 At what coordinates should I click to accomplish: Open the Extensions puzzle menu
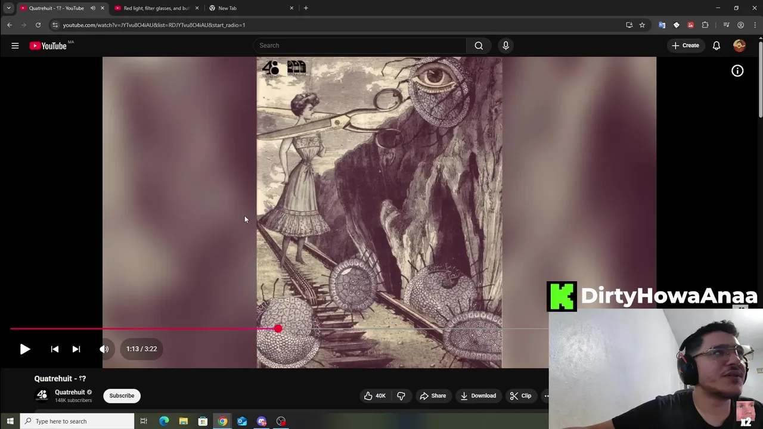(705, 25)
